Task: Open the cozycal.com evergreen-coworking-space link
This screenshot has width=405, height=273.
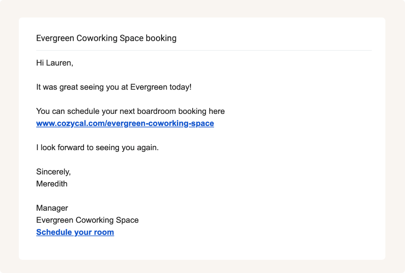Action: coord(125,124)
